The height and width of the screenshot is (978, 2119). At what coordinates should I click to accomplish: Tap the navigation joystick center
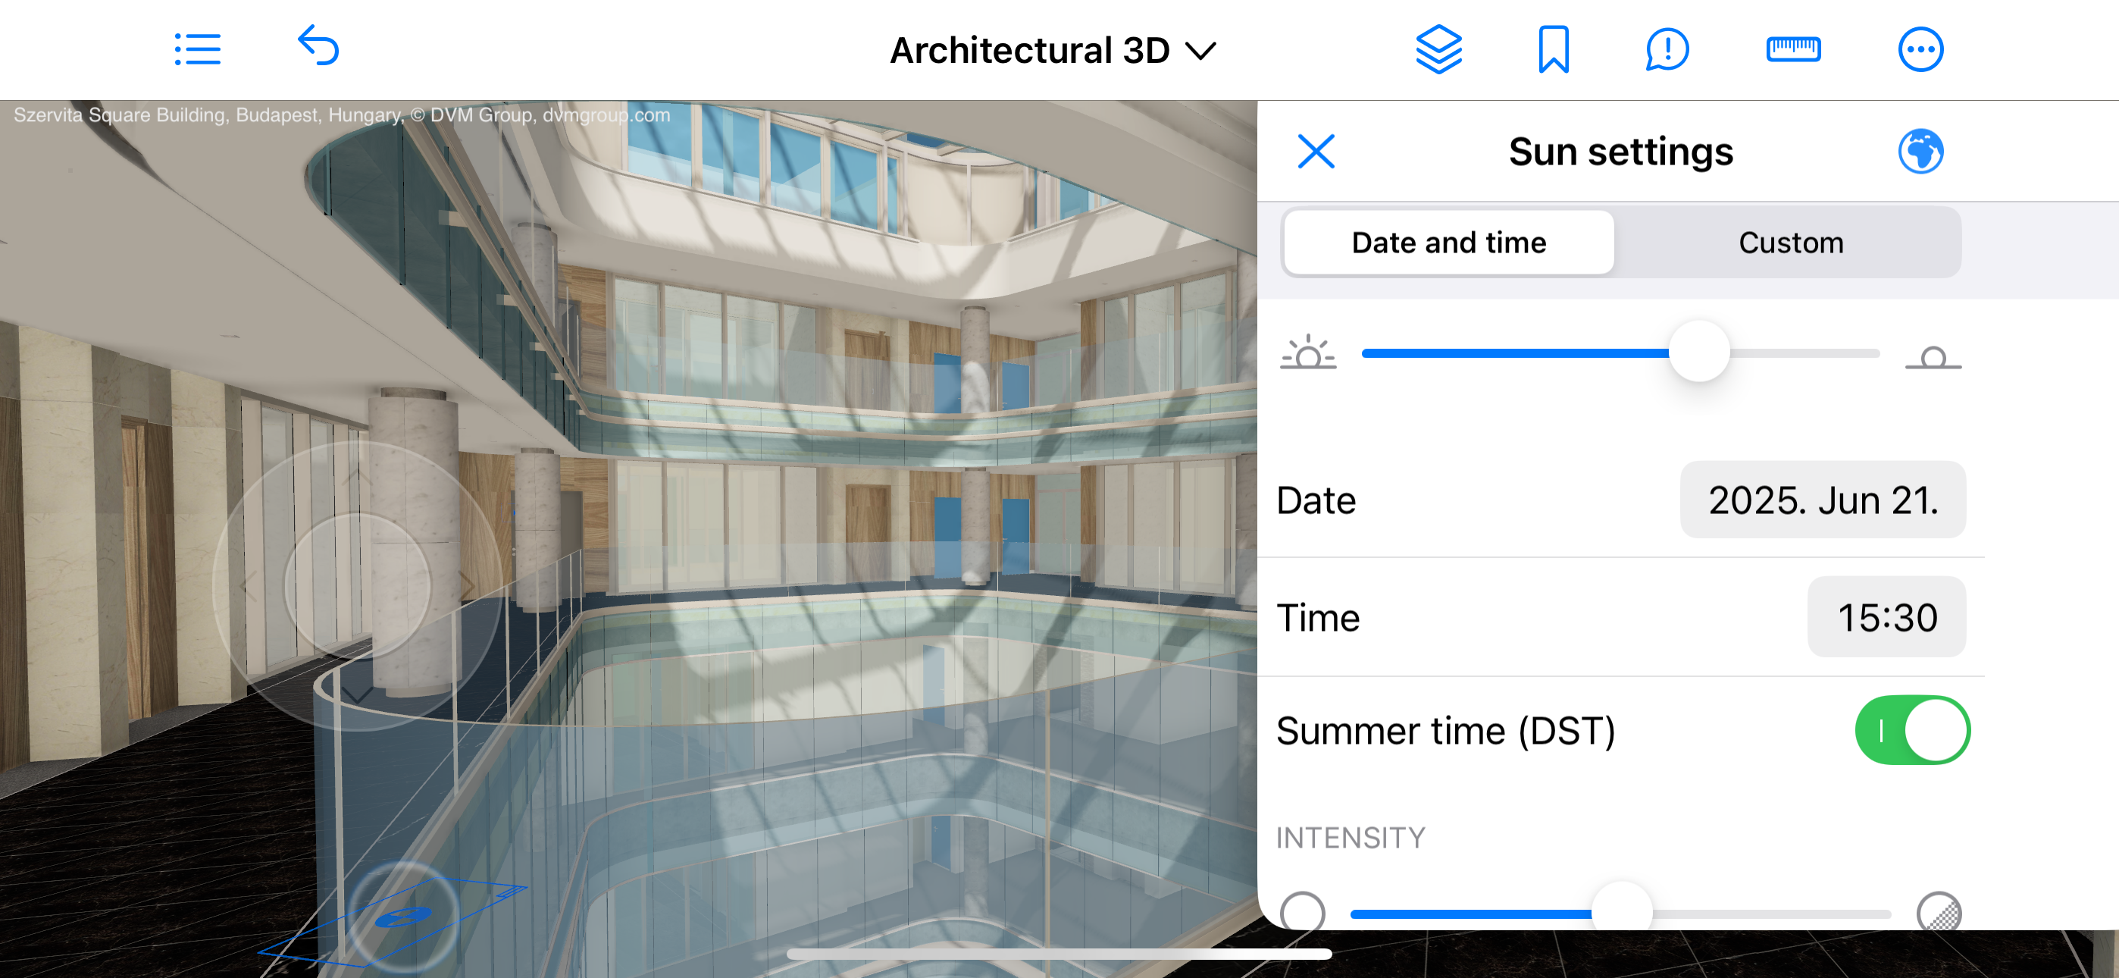pos(357,585)
